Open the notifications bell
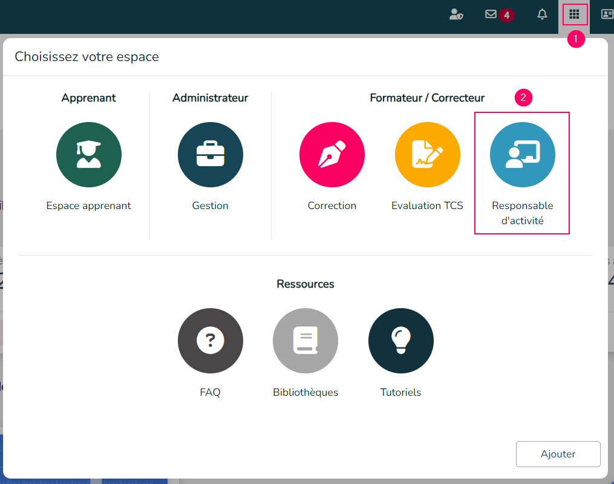614x484 pixels. coord(542,15)
